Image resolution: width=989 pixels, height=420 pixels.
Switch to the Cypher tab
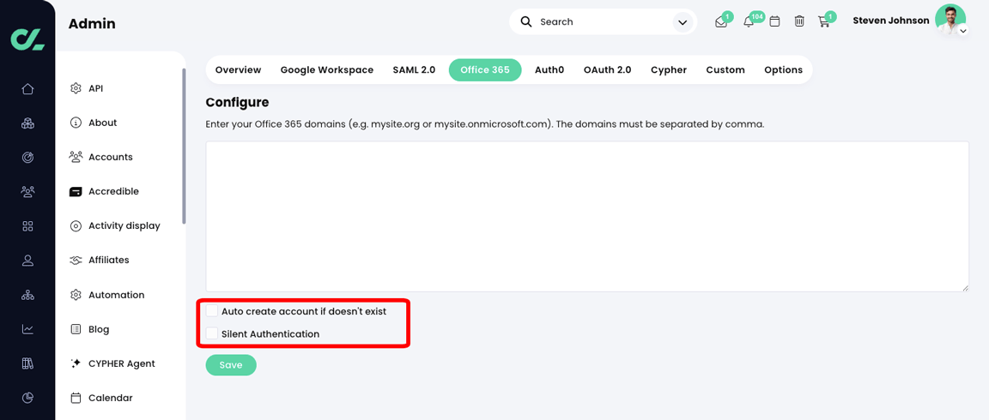669,70
